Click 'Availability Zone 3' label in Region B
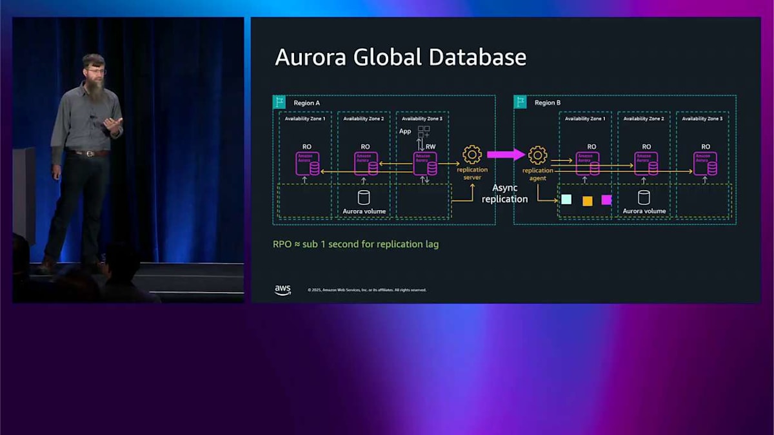The image size is (774, 435). click(x=702, y=119)
